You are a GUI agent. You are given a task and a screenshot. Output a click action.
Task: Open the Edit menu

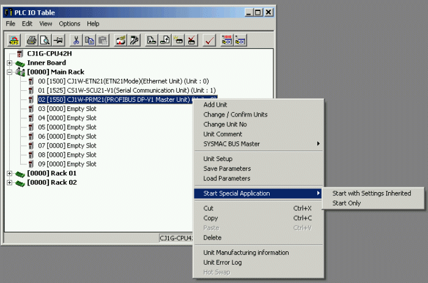coord(27,24)
